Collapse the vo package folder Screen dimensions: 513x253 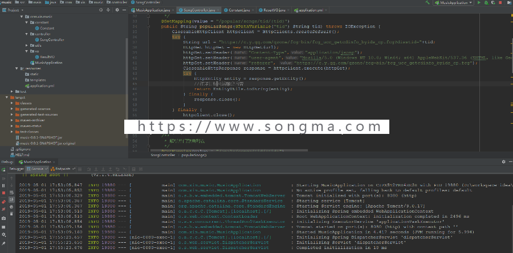27,51
